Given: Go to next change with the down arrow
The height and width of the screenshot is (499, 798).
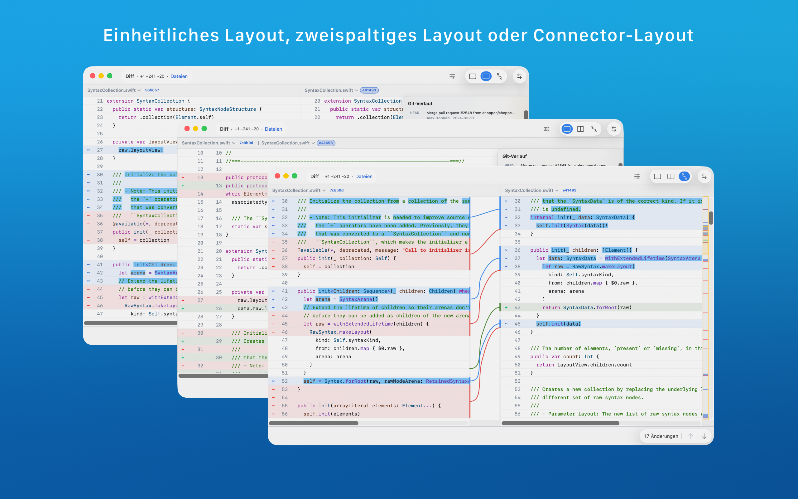Looking at the screenshot, I should (x=704, y=436).
